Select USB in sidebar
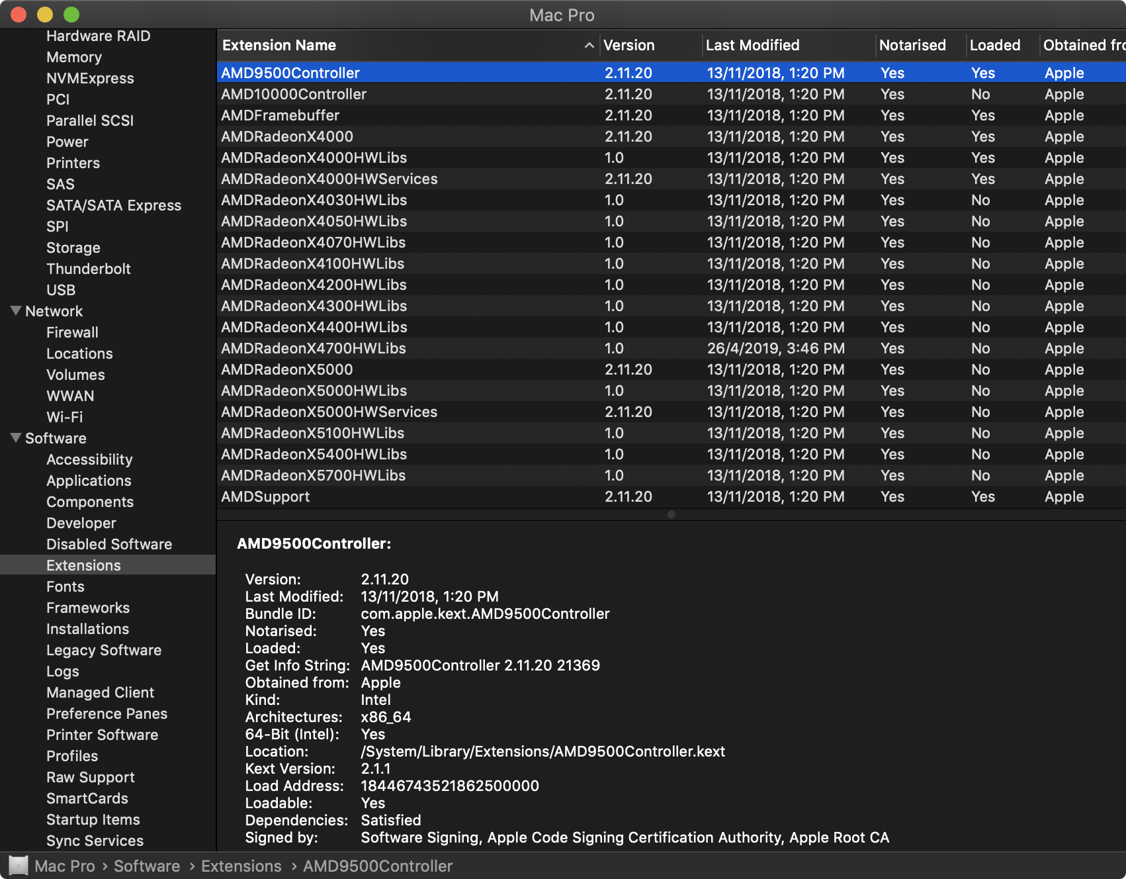This screenshot has width=1126, height=879. [61, 290]
